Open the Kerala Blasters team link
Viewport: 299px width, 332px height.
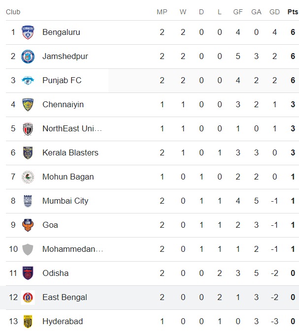70,152
